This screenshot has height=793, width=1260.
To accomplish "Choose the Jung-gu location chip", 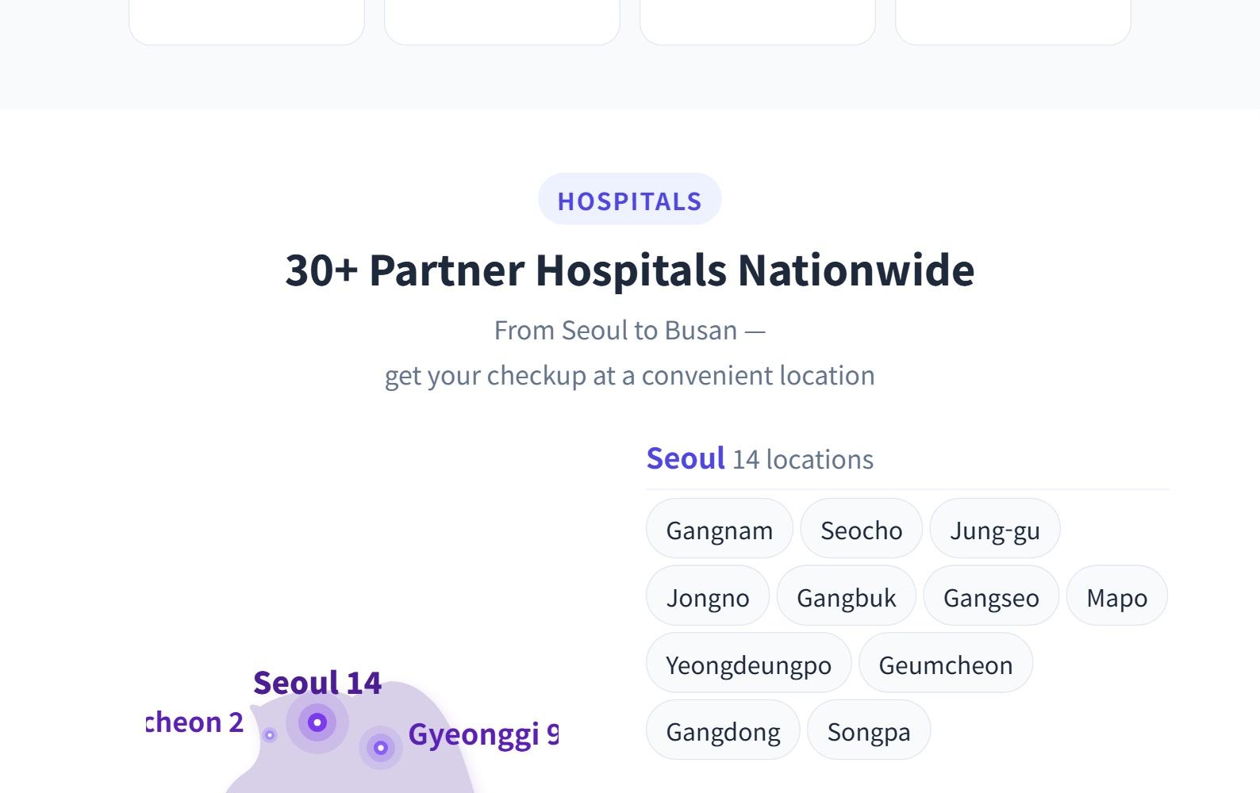I will [994, 529].
